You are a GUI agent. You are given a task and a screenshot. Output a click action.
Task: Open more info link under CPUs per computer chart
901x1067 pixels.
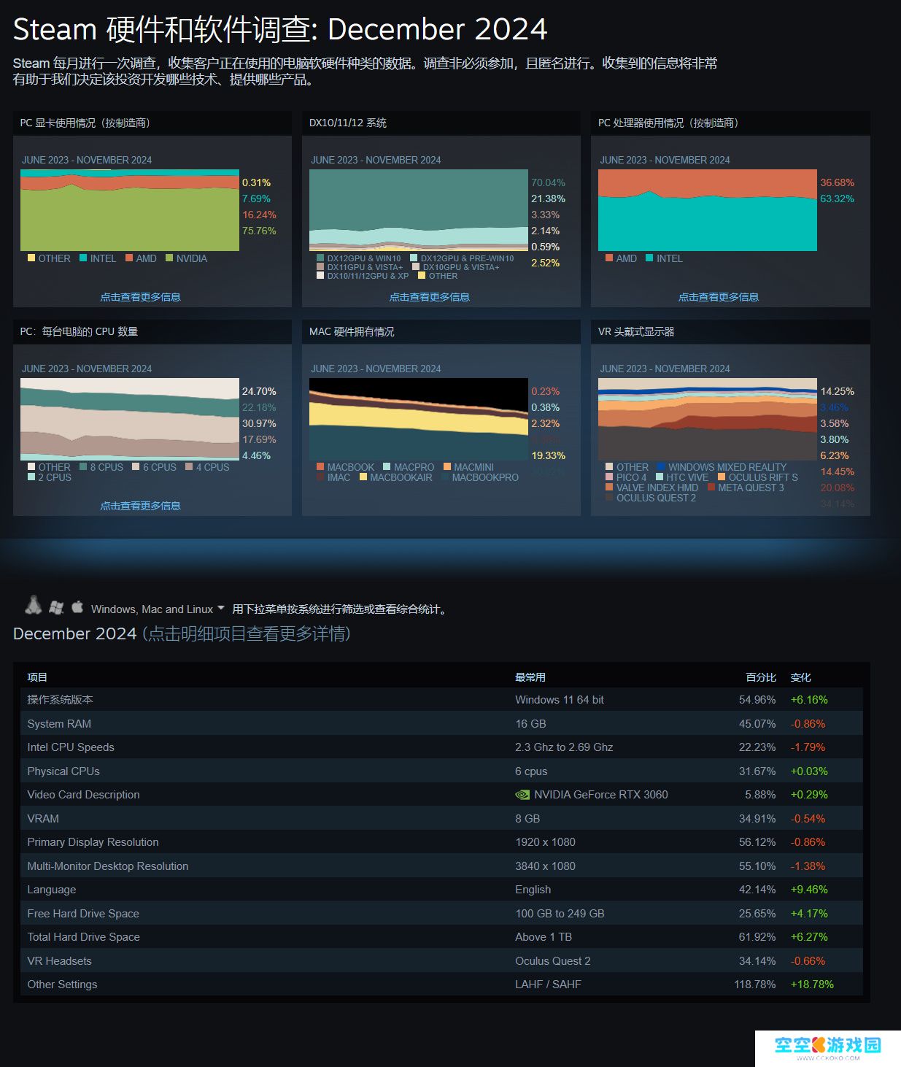point(140,506)
